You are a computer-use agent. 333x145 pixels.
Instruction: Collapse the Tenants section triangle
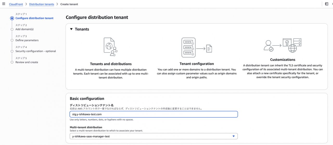click(71, 29)
